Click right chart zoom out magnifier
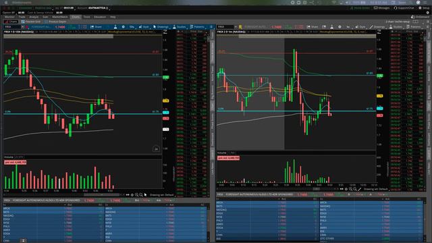 coord(355,189)
